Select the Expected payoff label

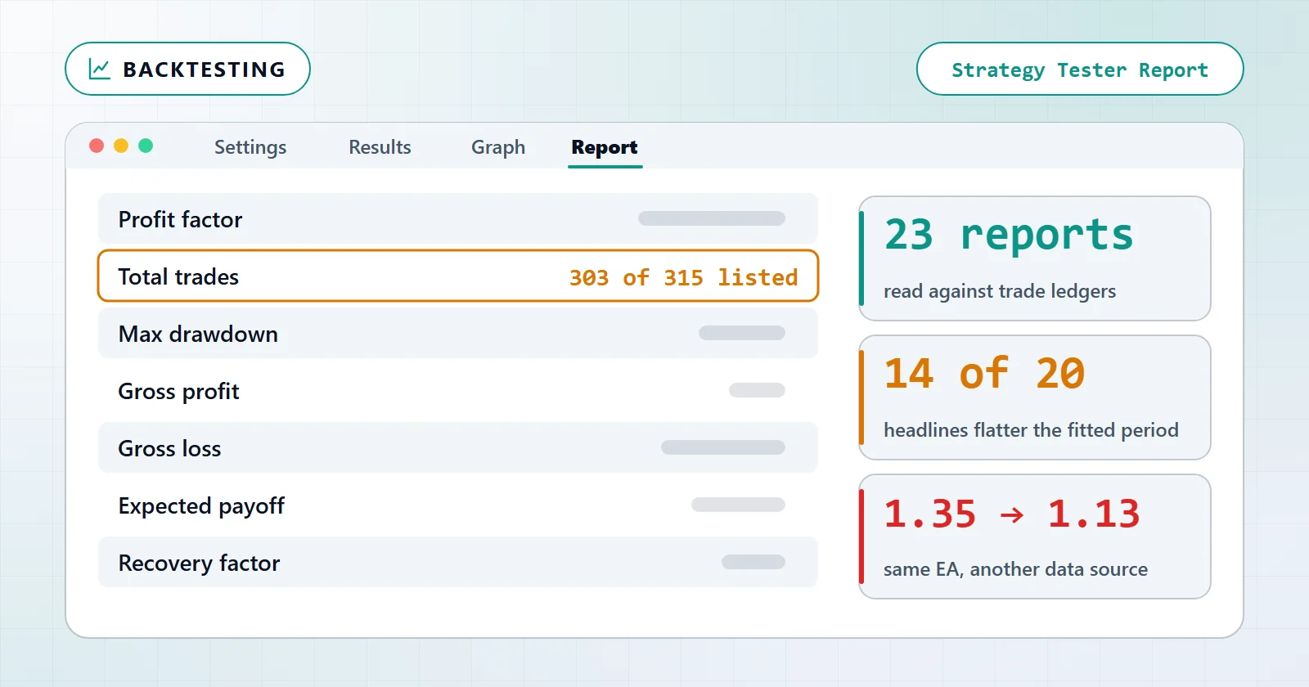201,506
